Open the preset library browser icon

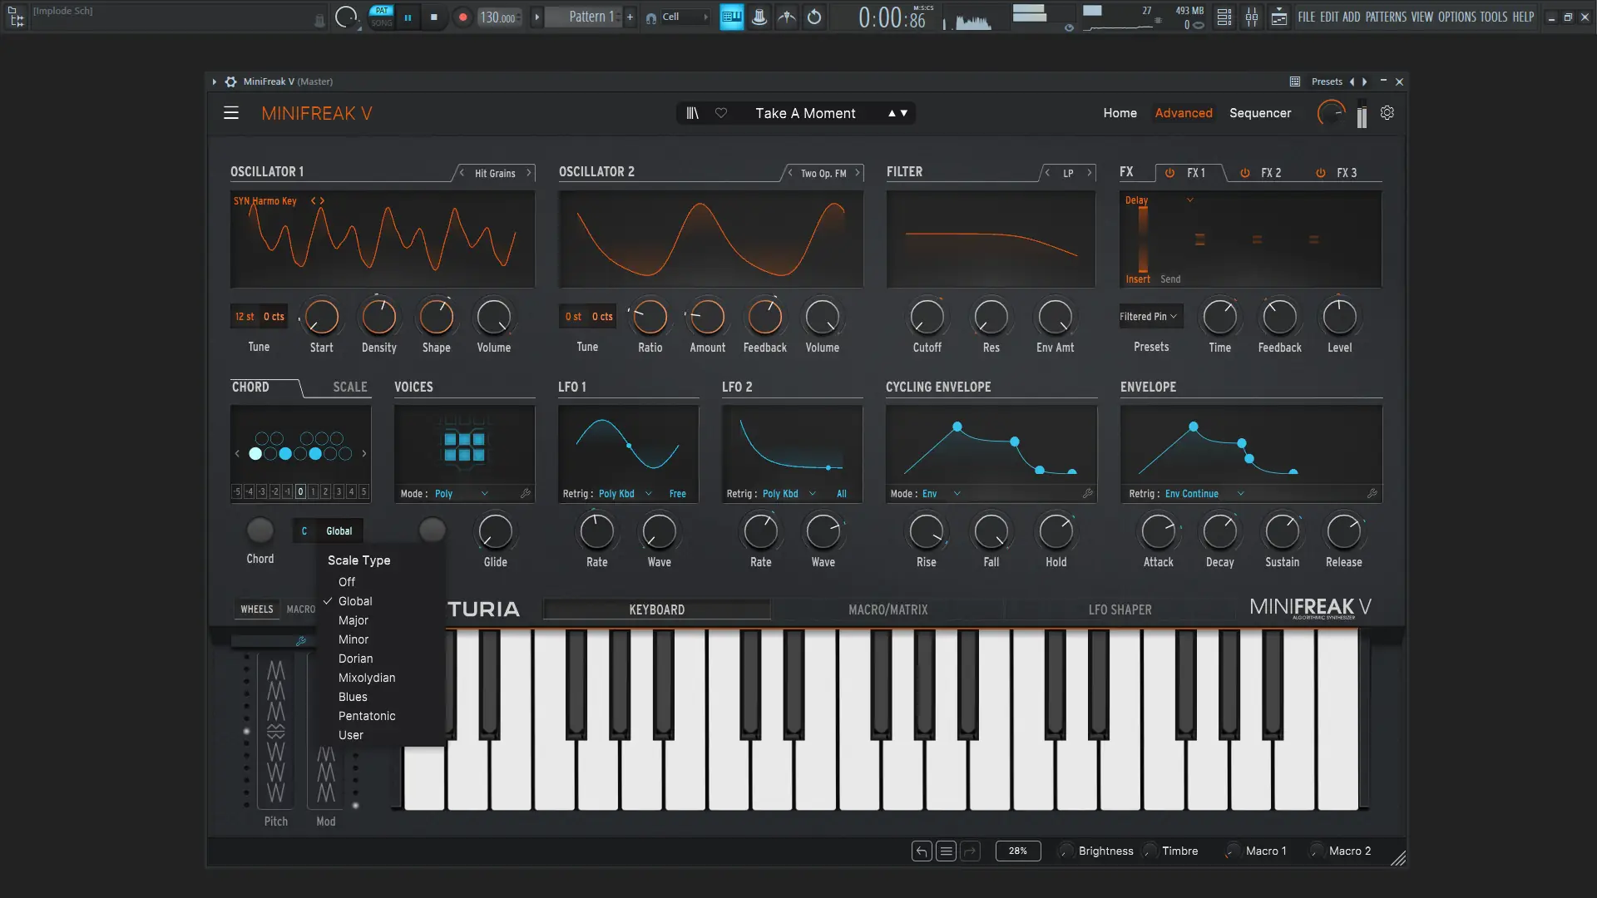point(693,113)
